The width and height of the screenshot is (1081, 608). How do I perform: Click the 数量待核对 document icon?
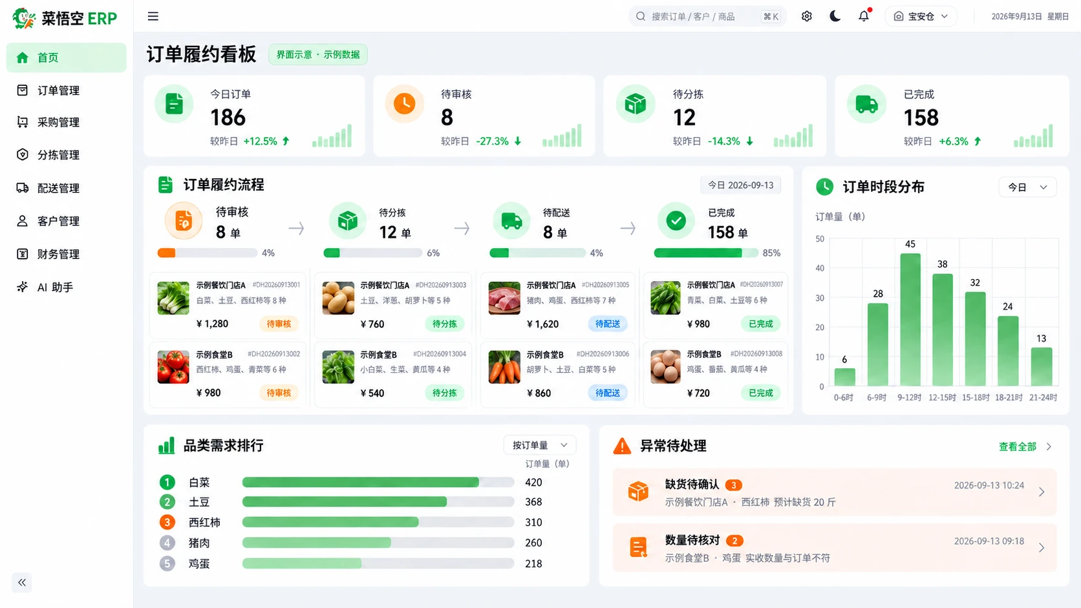coord(638,548)
